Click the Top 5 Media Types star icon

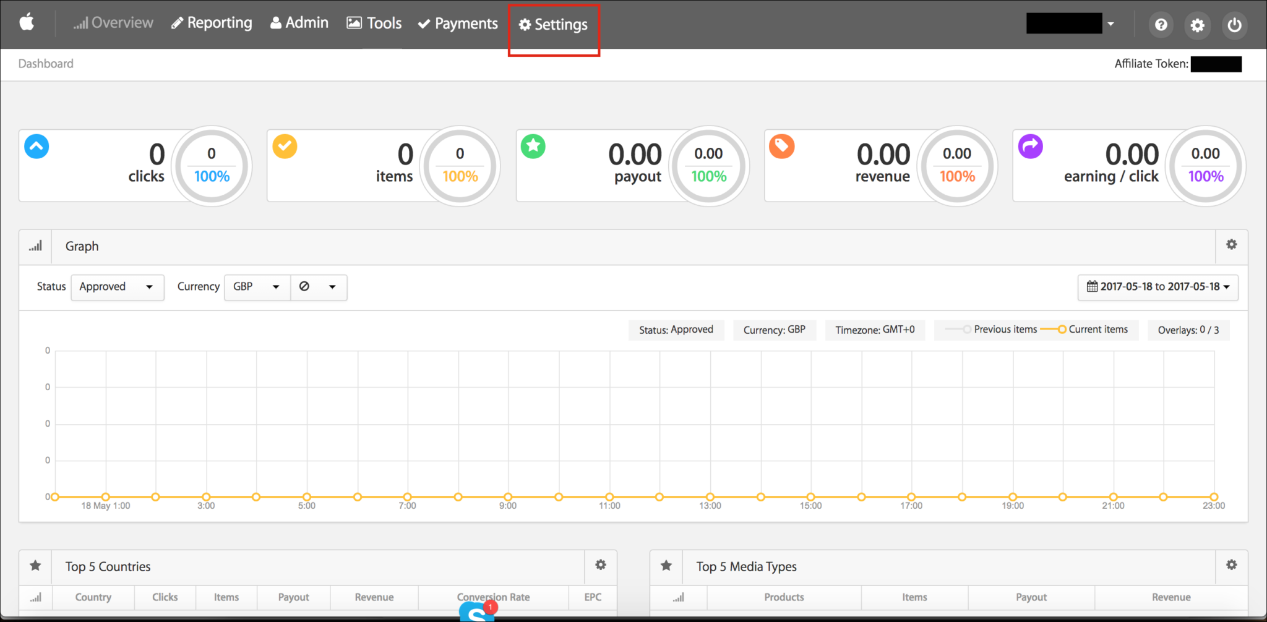666,566
